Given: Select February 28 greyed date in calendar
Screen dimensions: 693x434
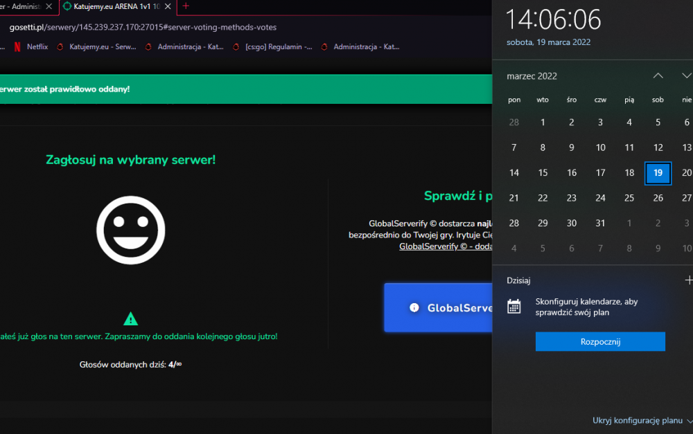Looking at the screenshot, I should point(514,123).
